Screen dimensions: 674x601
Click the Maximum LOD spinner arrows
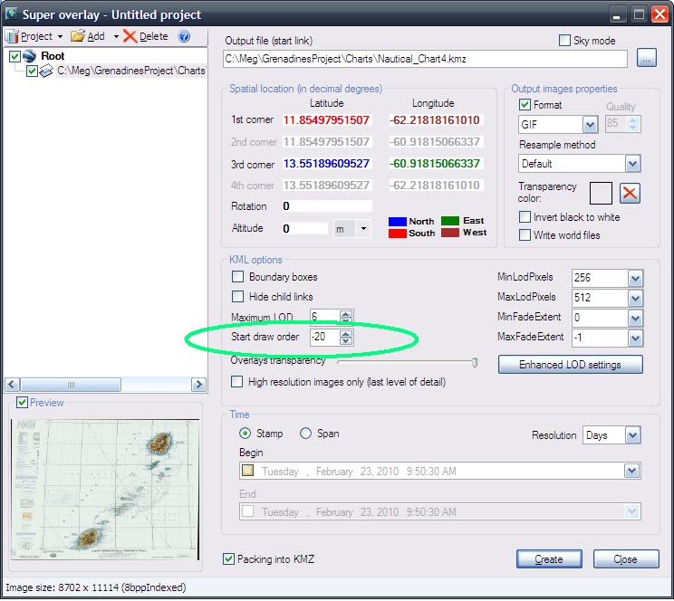pyautogui.click(x=345, y=317)
